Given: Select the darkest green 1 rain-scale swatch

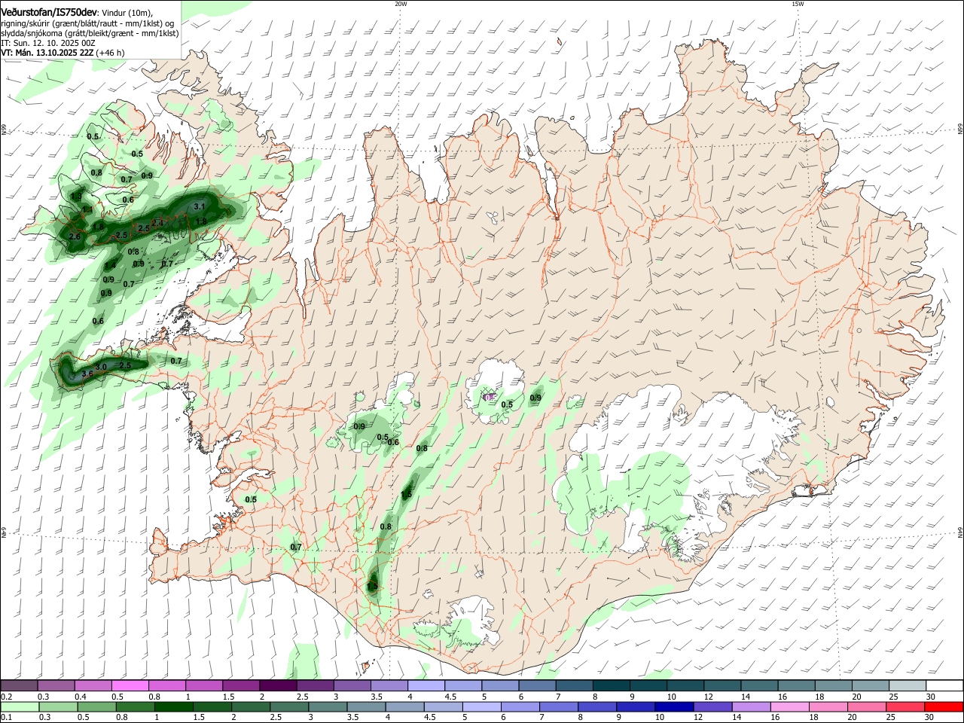Looking at the screenshot, I should (172, 707).
